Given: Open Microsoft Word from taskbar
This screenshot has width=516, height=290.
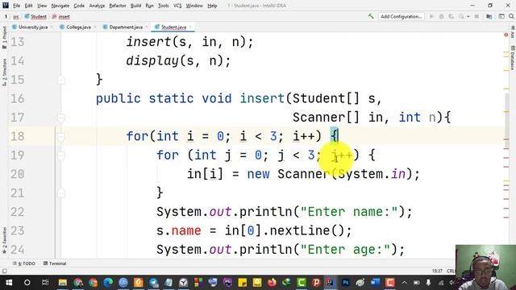Looking at the screenshot, I should [375, 283].
